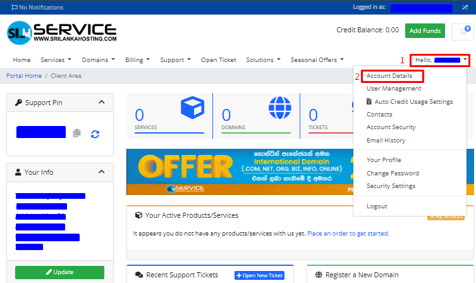Click the pin icon in top bar
The width and height of the screenshot is (476, 283).
466,7
